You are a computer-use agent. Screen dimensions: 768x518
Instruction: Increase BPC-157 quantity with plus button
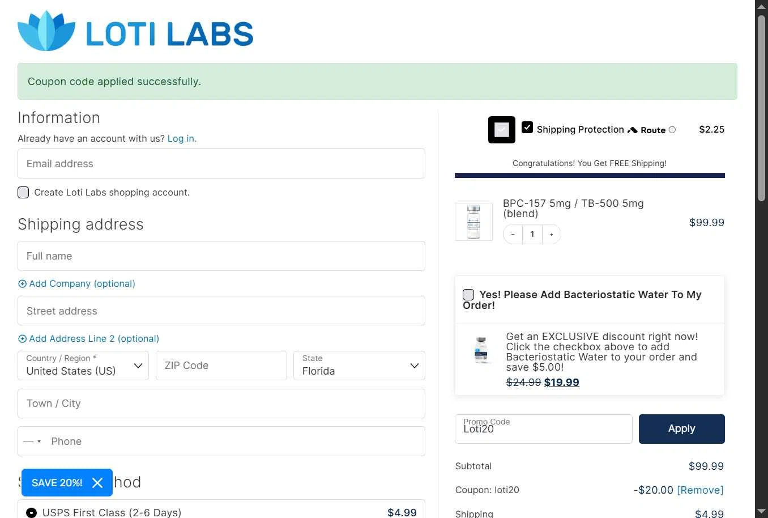(551, 234)
